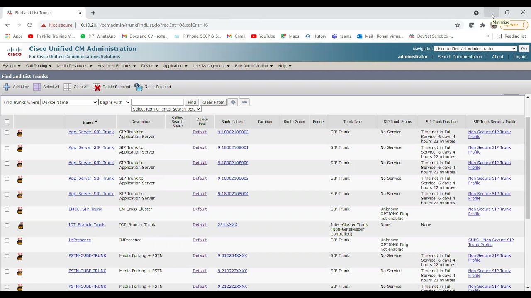The image size is (531, 298).
Task: Open CUPS - Non Secure SIP Trunk Profile
Action: click(x=491, y=242)
